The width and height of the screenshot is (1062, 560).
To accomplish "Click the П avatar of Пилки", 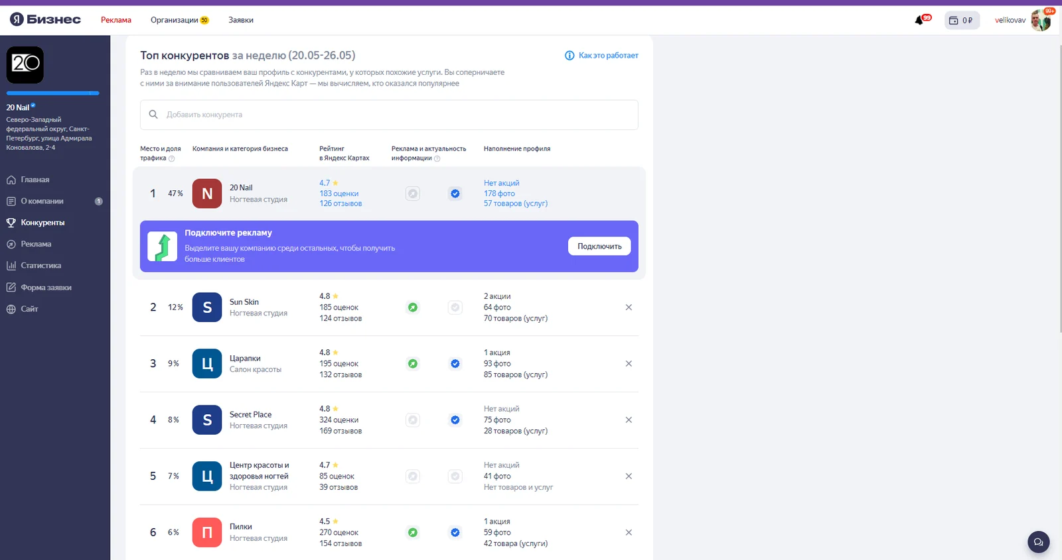I will [207, 533].
